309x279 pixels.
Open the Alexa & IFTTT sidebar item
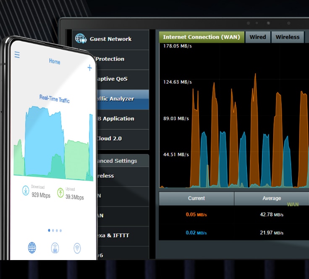click(123, 236)
